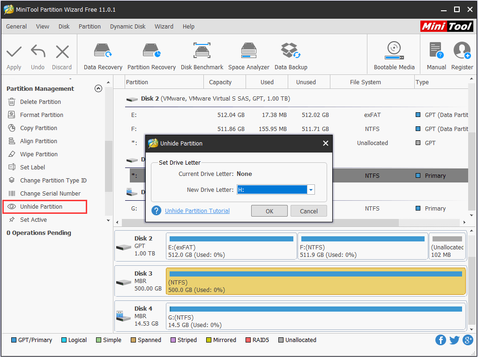Click the Undo arrow icon
The height and width of the screenshot is (357, 478).
[38, 51]
